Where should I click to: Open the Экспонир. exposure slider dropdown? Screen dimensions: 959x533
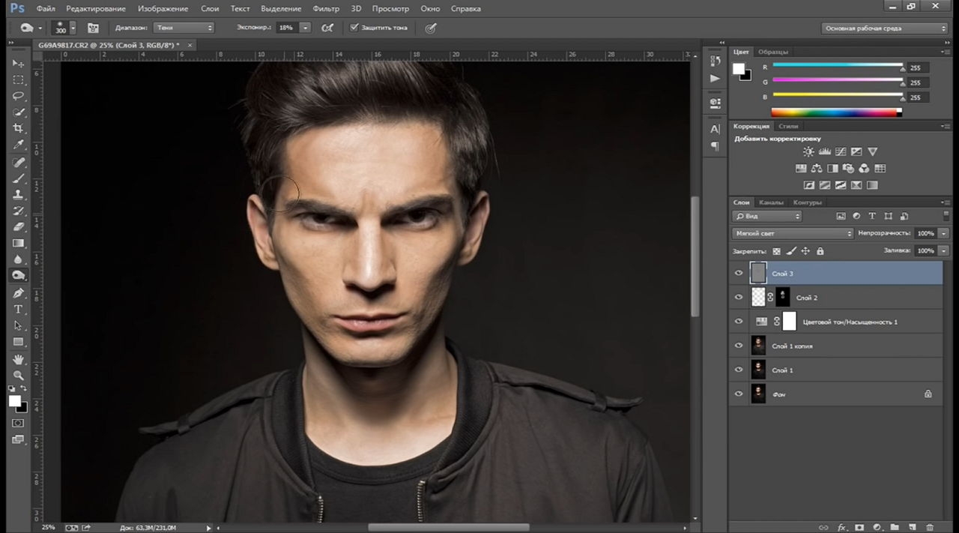click(305, 28)
